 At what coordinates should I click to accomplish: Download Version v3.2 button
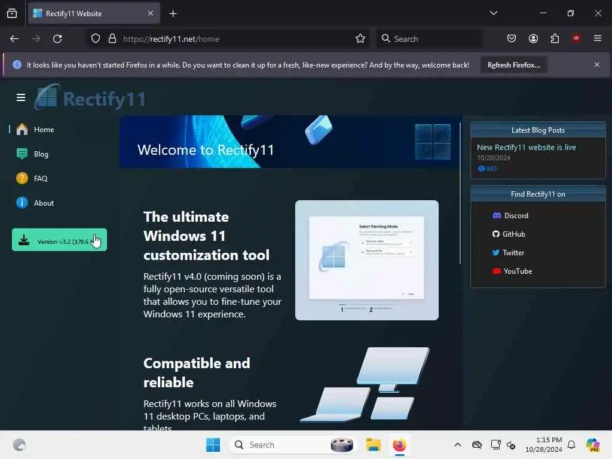59,240
